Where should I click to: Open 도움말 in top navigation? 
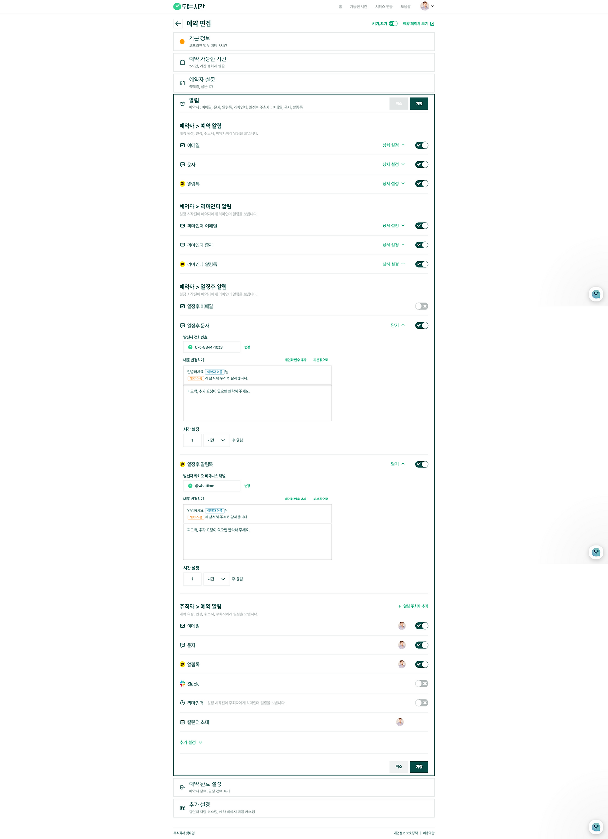tap(406, 7)
